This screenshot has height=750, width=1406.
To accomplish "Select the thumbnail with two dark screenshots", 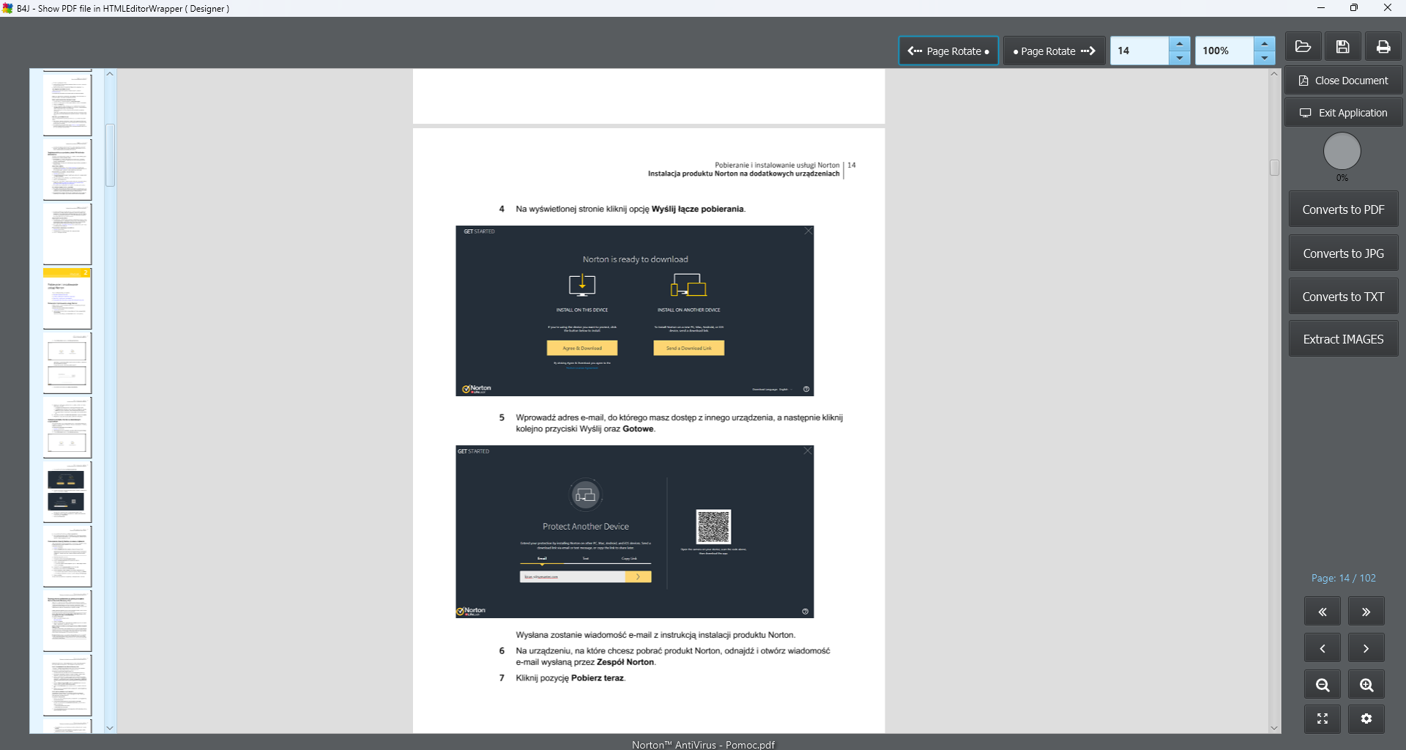I will [x=67, y=491].
